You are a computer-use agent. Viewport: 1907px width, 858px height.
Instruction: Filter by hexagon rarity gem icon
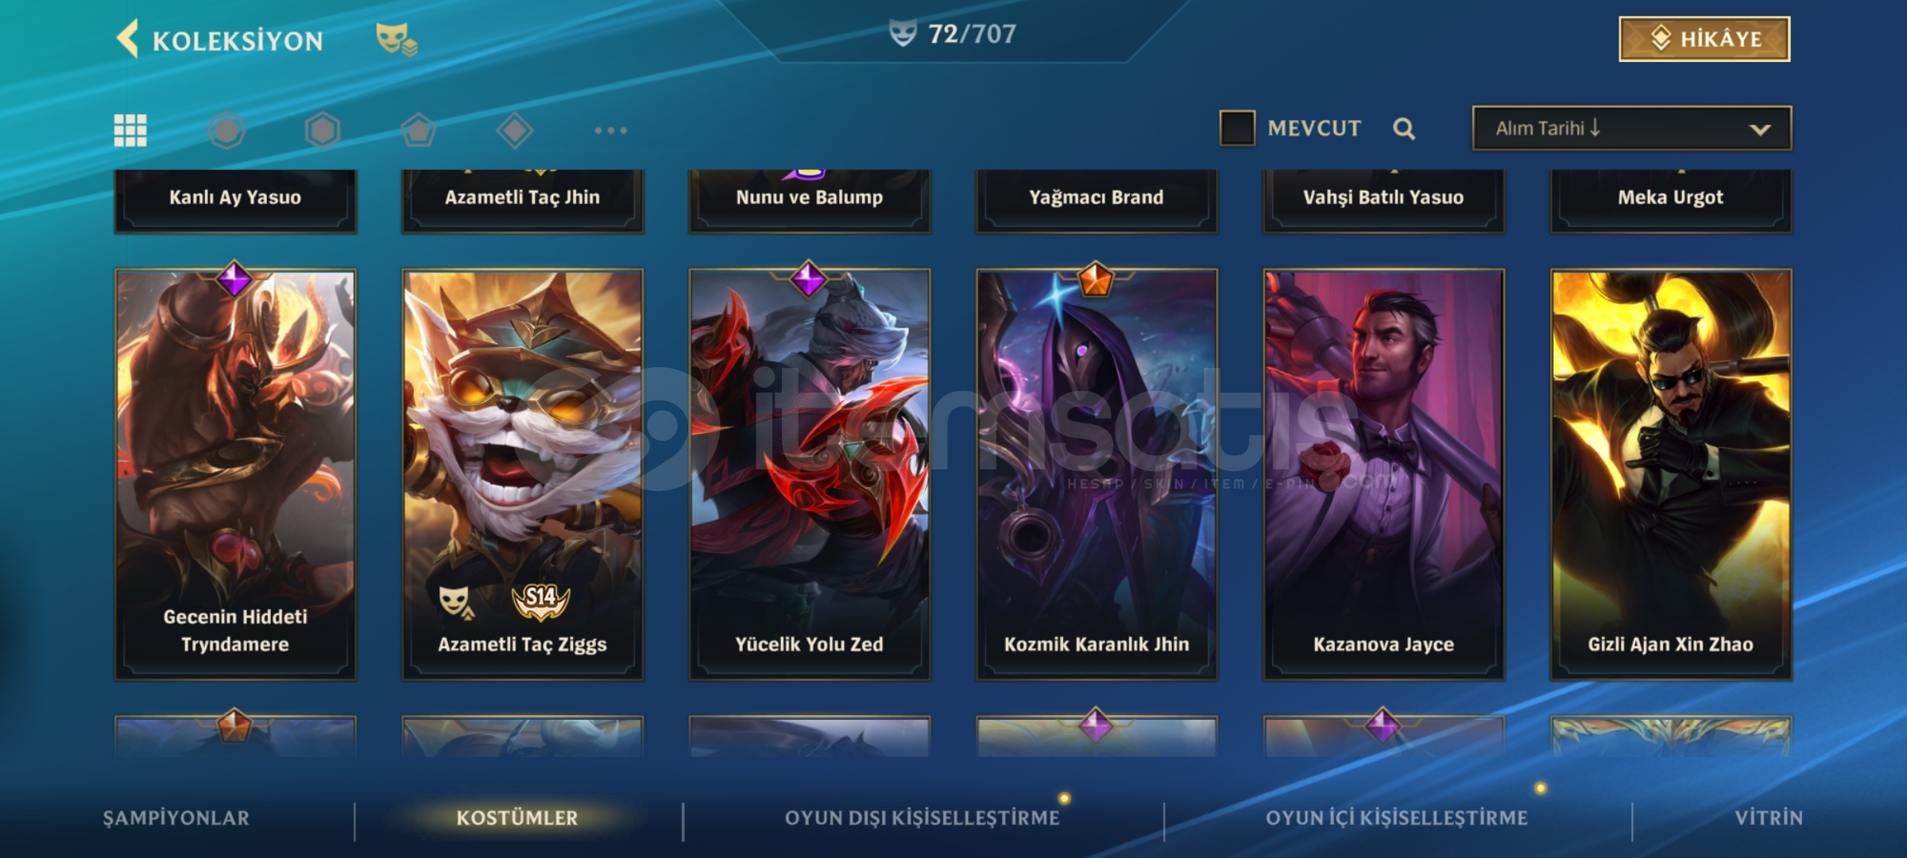point(323,130)
